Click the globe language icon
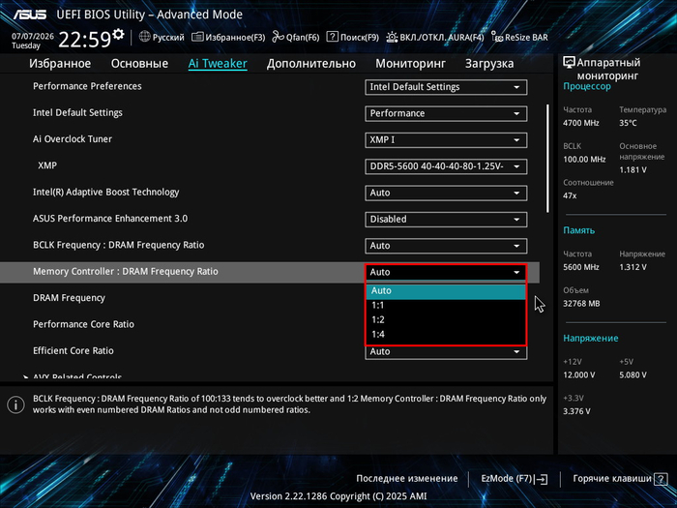Viewport: 677px width, 508px height. pyautogui.click(x=145, y=37)
